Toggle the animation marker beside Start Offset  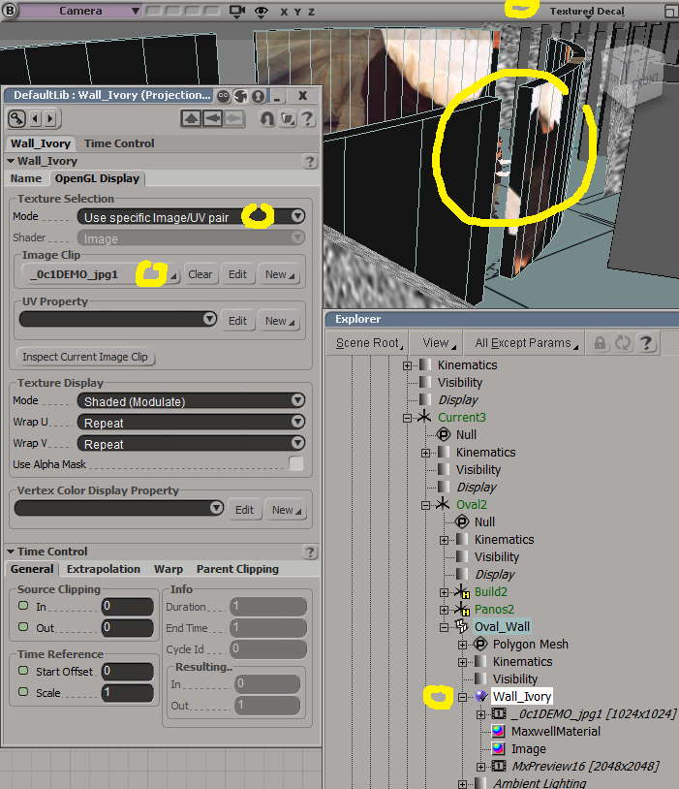23,671
